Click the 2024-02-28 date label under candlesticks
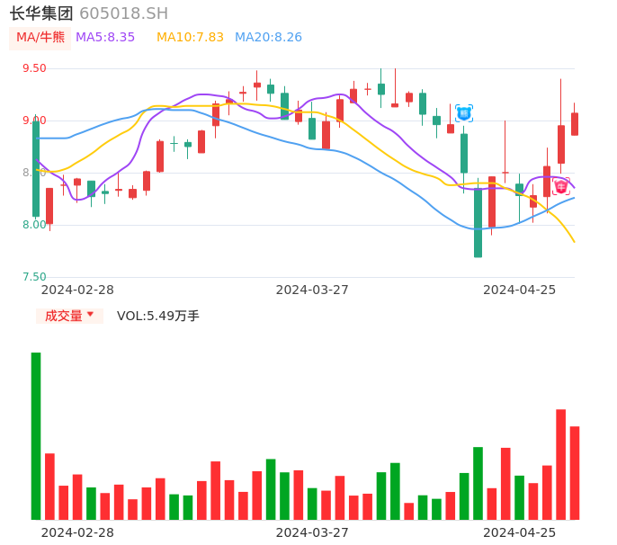The image size is (617, 545). [77, 290]
